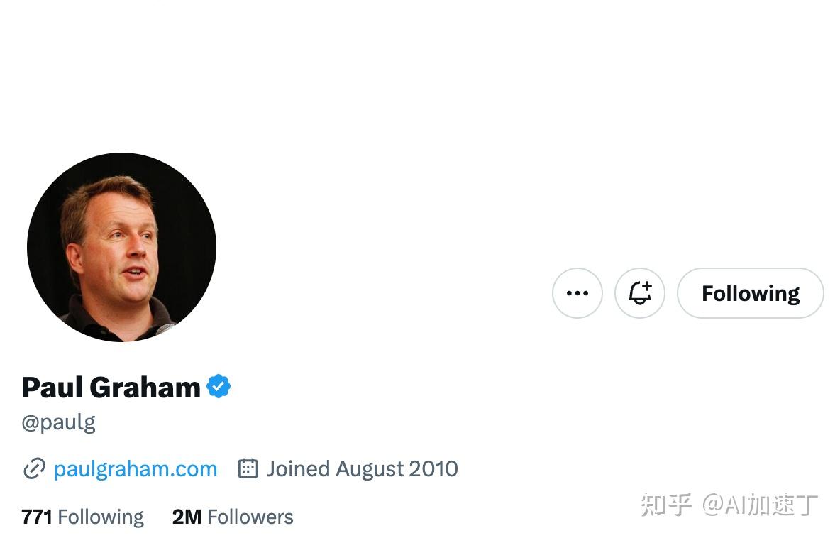Open the 2M Followers list
Image resolution: width=840 pixels, height=538 pixels.
[x=233, y=517]
